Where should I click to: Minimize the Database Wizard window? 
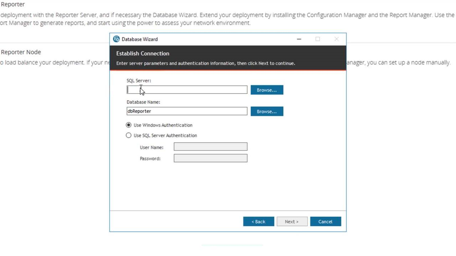[x=299, y=39]
